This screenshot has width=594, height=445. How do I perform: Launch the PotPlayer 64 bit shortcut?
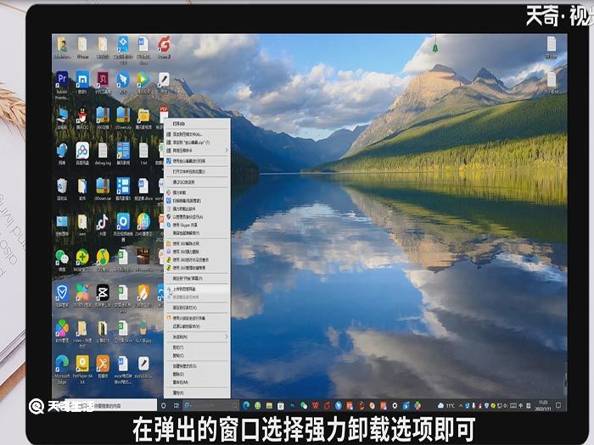[x=82, y=363]
